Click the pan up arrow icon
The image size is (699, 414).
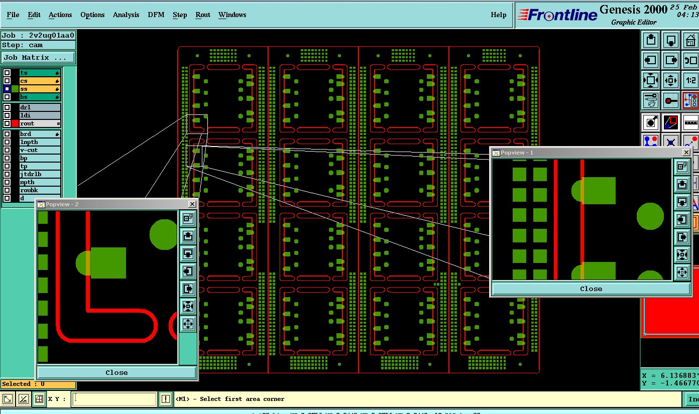click(651, 40)
